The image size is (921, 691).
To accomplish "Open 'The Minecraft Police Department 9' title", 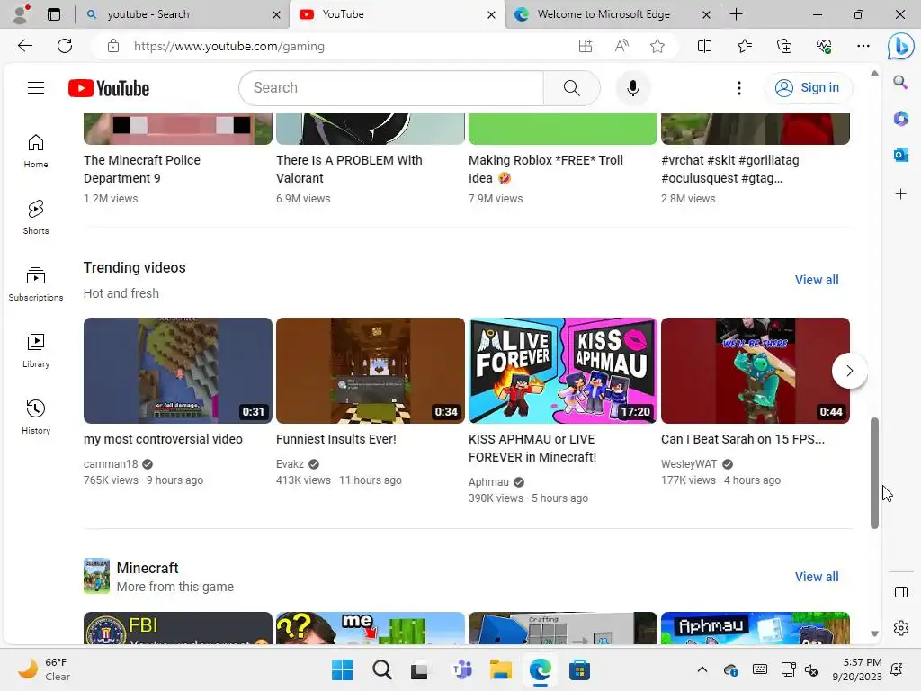I will pyautogui.click(x=141, y=169).
